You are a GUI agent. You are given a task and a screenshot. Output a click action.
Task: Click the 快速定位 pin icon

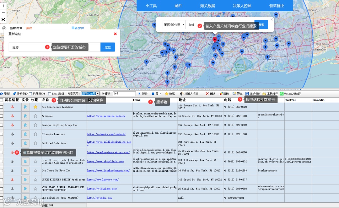pyautogui.click(x=14, y=93)
